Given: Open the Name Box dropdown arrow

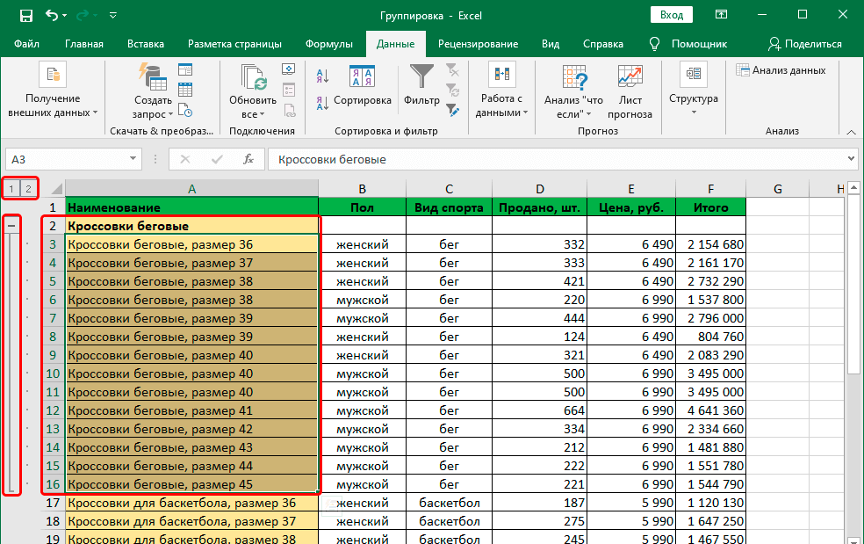Looking at the screenshot, I should 133,159.
